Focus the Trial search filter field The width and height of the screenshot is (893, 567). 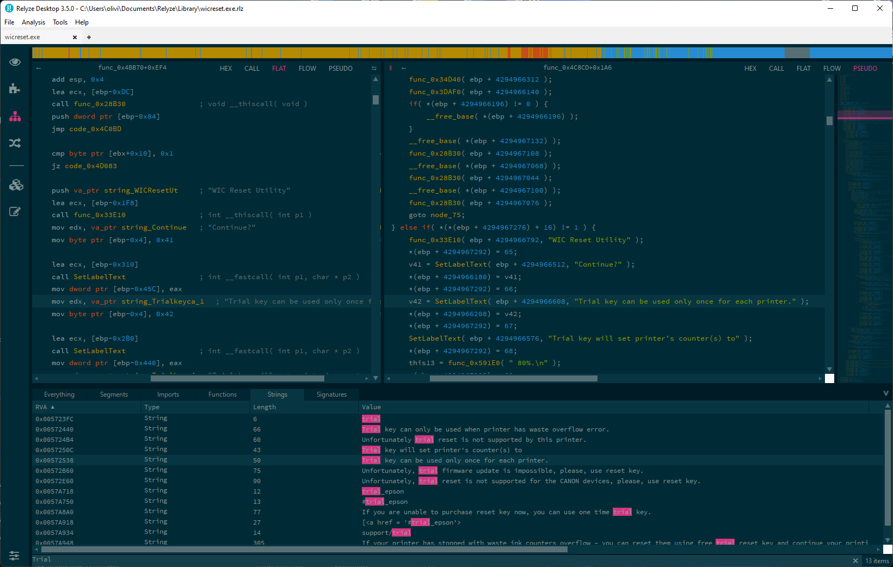(440, 560)
